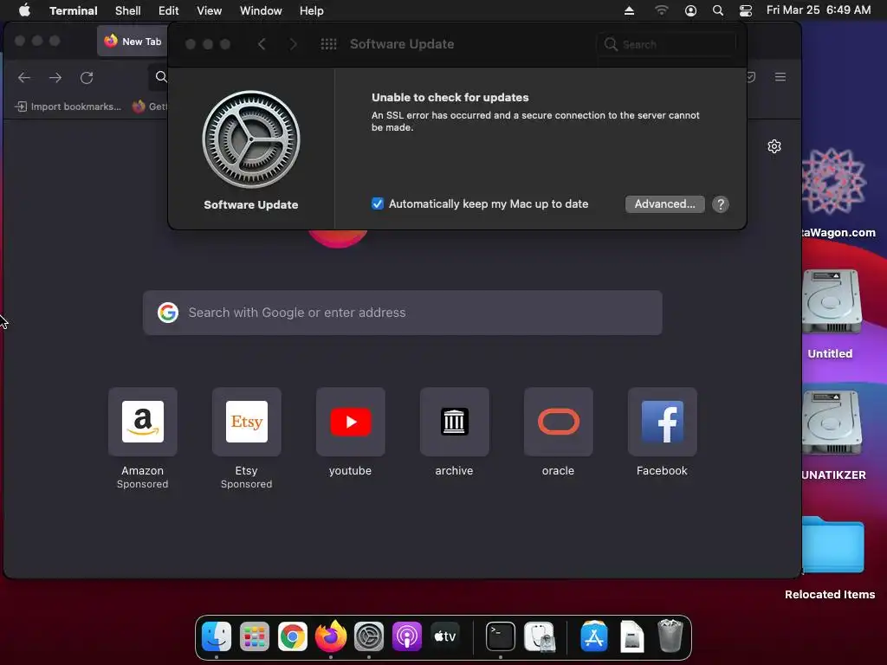887x665 pixels.
Task: Launch Google Chrome from the Dock
Action: tap(293, 636)
